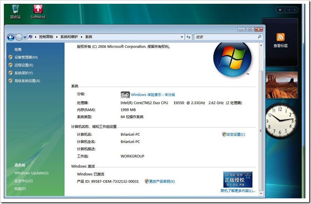Viewport: 311px width, 204px height.
Task: Open 联机了解更多内容(L) link
Action: pyautogui.click(x=238, y=191)
